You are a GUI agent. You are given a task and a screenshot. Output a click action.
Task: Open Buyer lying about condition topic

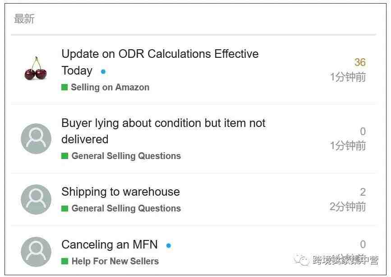(163, 131)
